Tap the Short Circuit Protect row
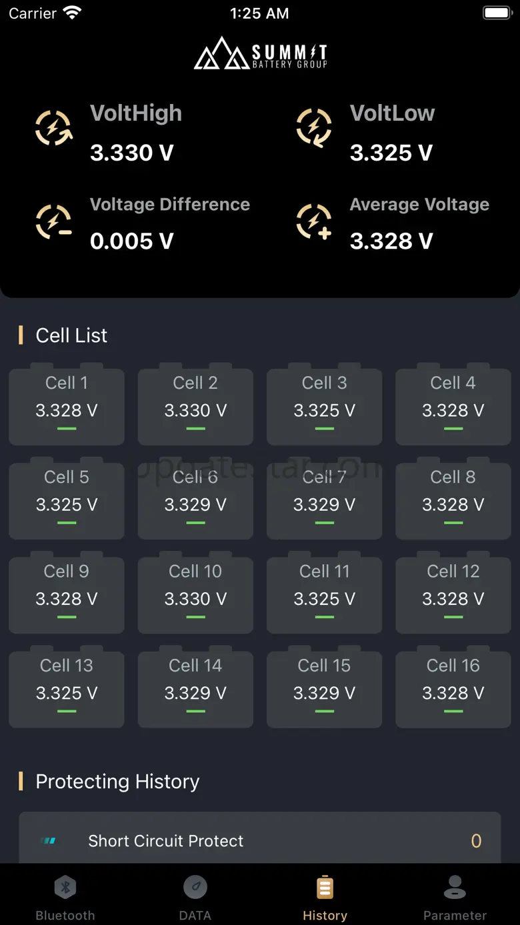The image size is (520, 925). point(259,840)
